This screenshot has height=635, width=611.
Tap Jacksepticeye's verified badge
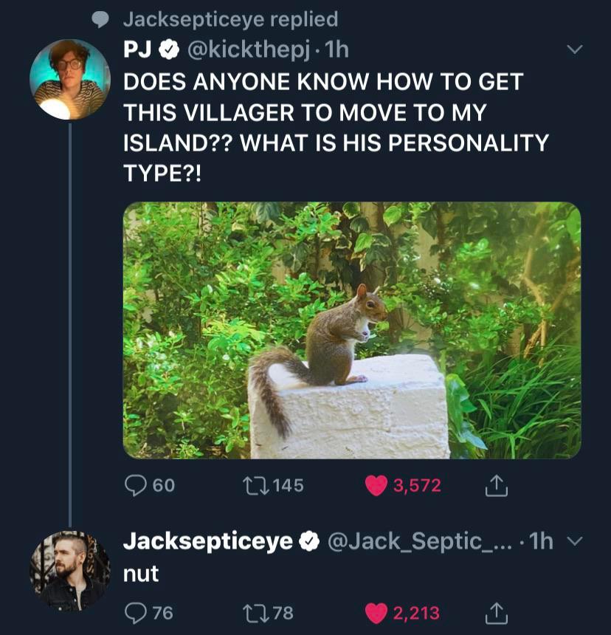pyautogui.click(x=308, y=542)
